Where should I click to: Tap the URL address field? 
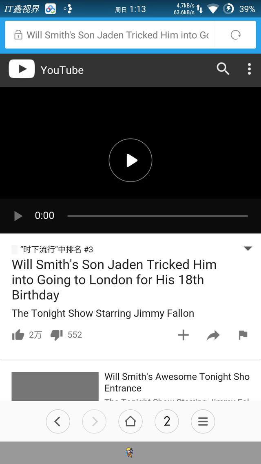click(x=110, y=35)
